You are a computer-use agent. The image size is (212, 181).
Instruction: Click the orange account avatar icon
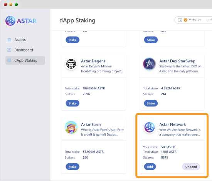click(185, 20)
